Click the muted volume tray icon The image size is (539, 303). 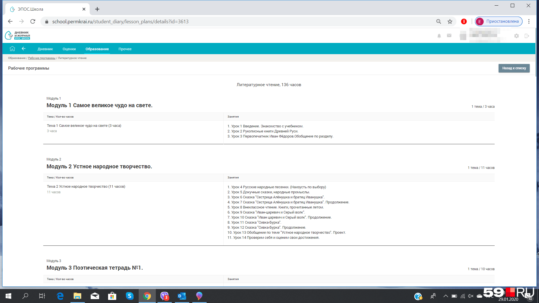pos(471,296)
